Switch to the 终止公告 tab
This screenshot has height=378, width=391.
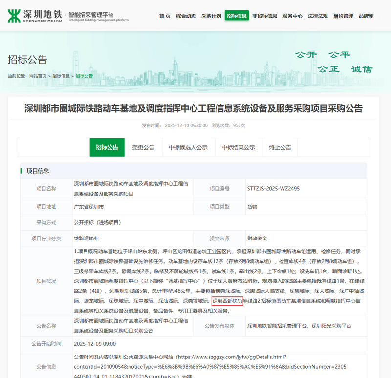(280, 147)
